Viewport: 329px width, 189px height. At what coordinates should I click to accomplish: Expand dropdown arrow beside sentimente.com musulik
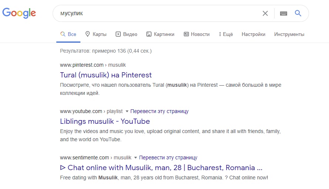tap(136, 158)
